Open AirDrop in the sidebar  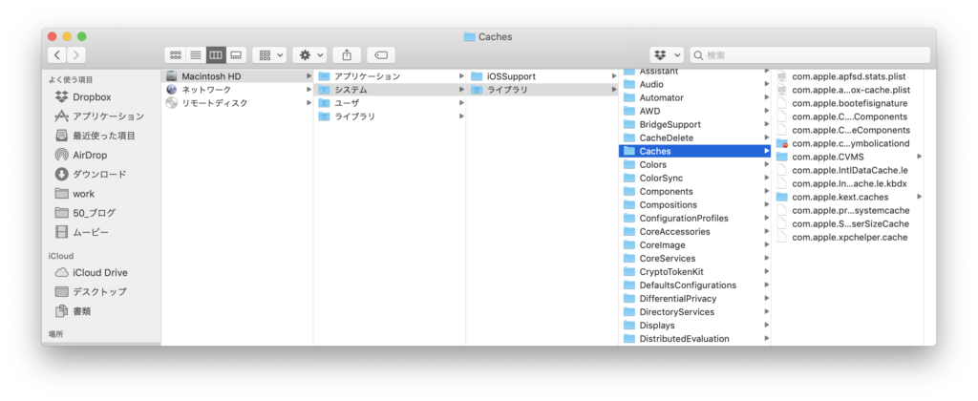click(x=93, y=155)
